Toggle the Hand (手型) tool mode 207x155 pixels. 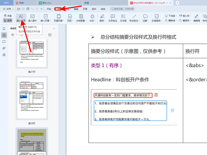point(8,16)
